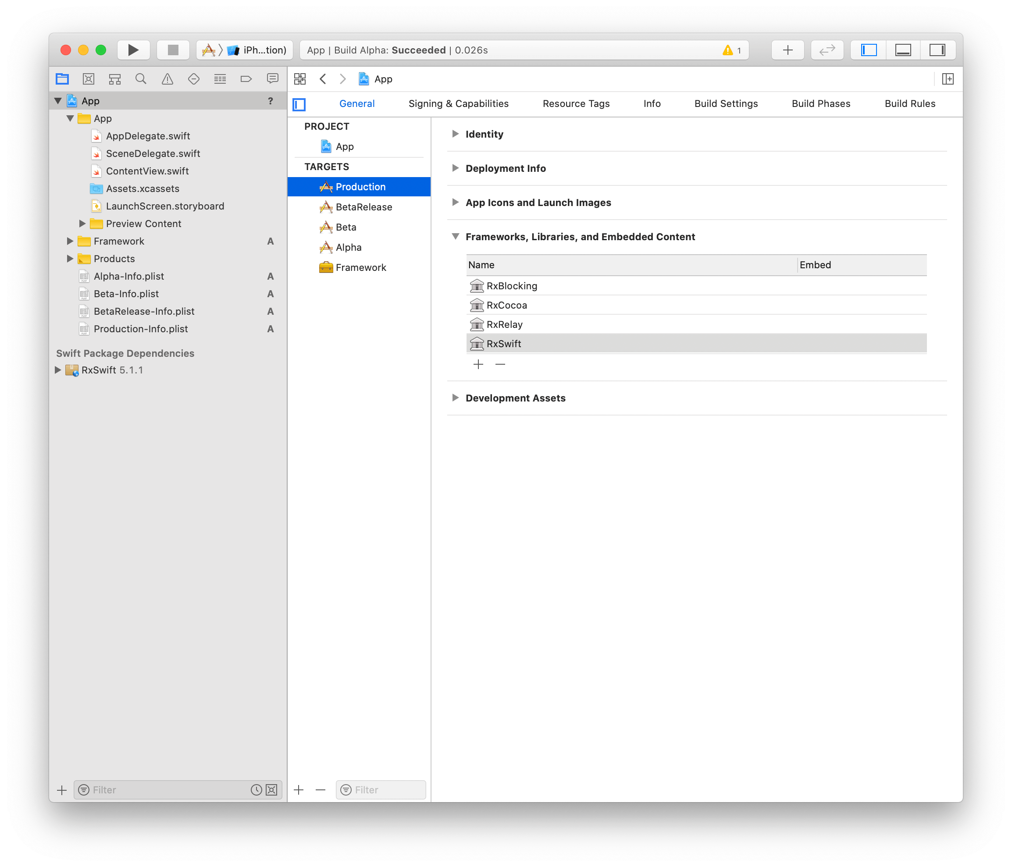Select the App project under PROJECT
Viewport: 1012px width, 867px height.
tap(359, 146)
